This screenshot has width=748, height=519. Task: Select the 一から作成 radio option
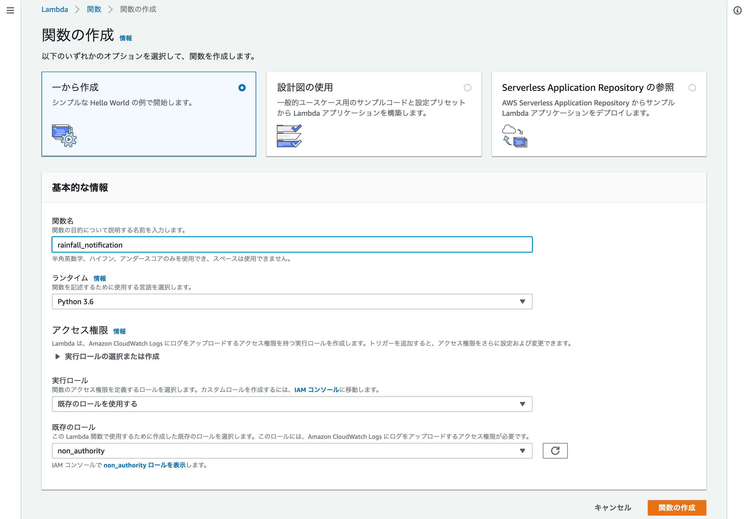click(242, 88)
